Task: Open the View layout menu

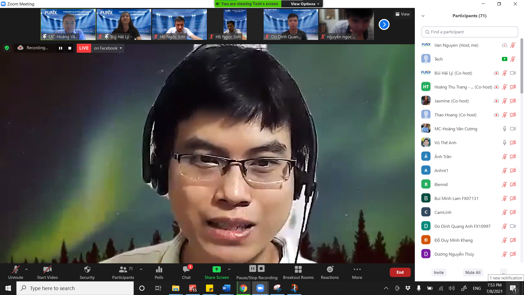Action: point(403,14)
